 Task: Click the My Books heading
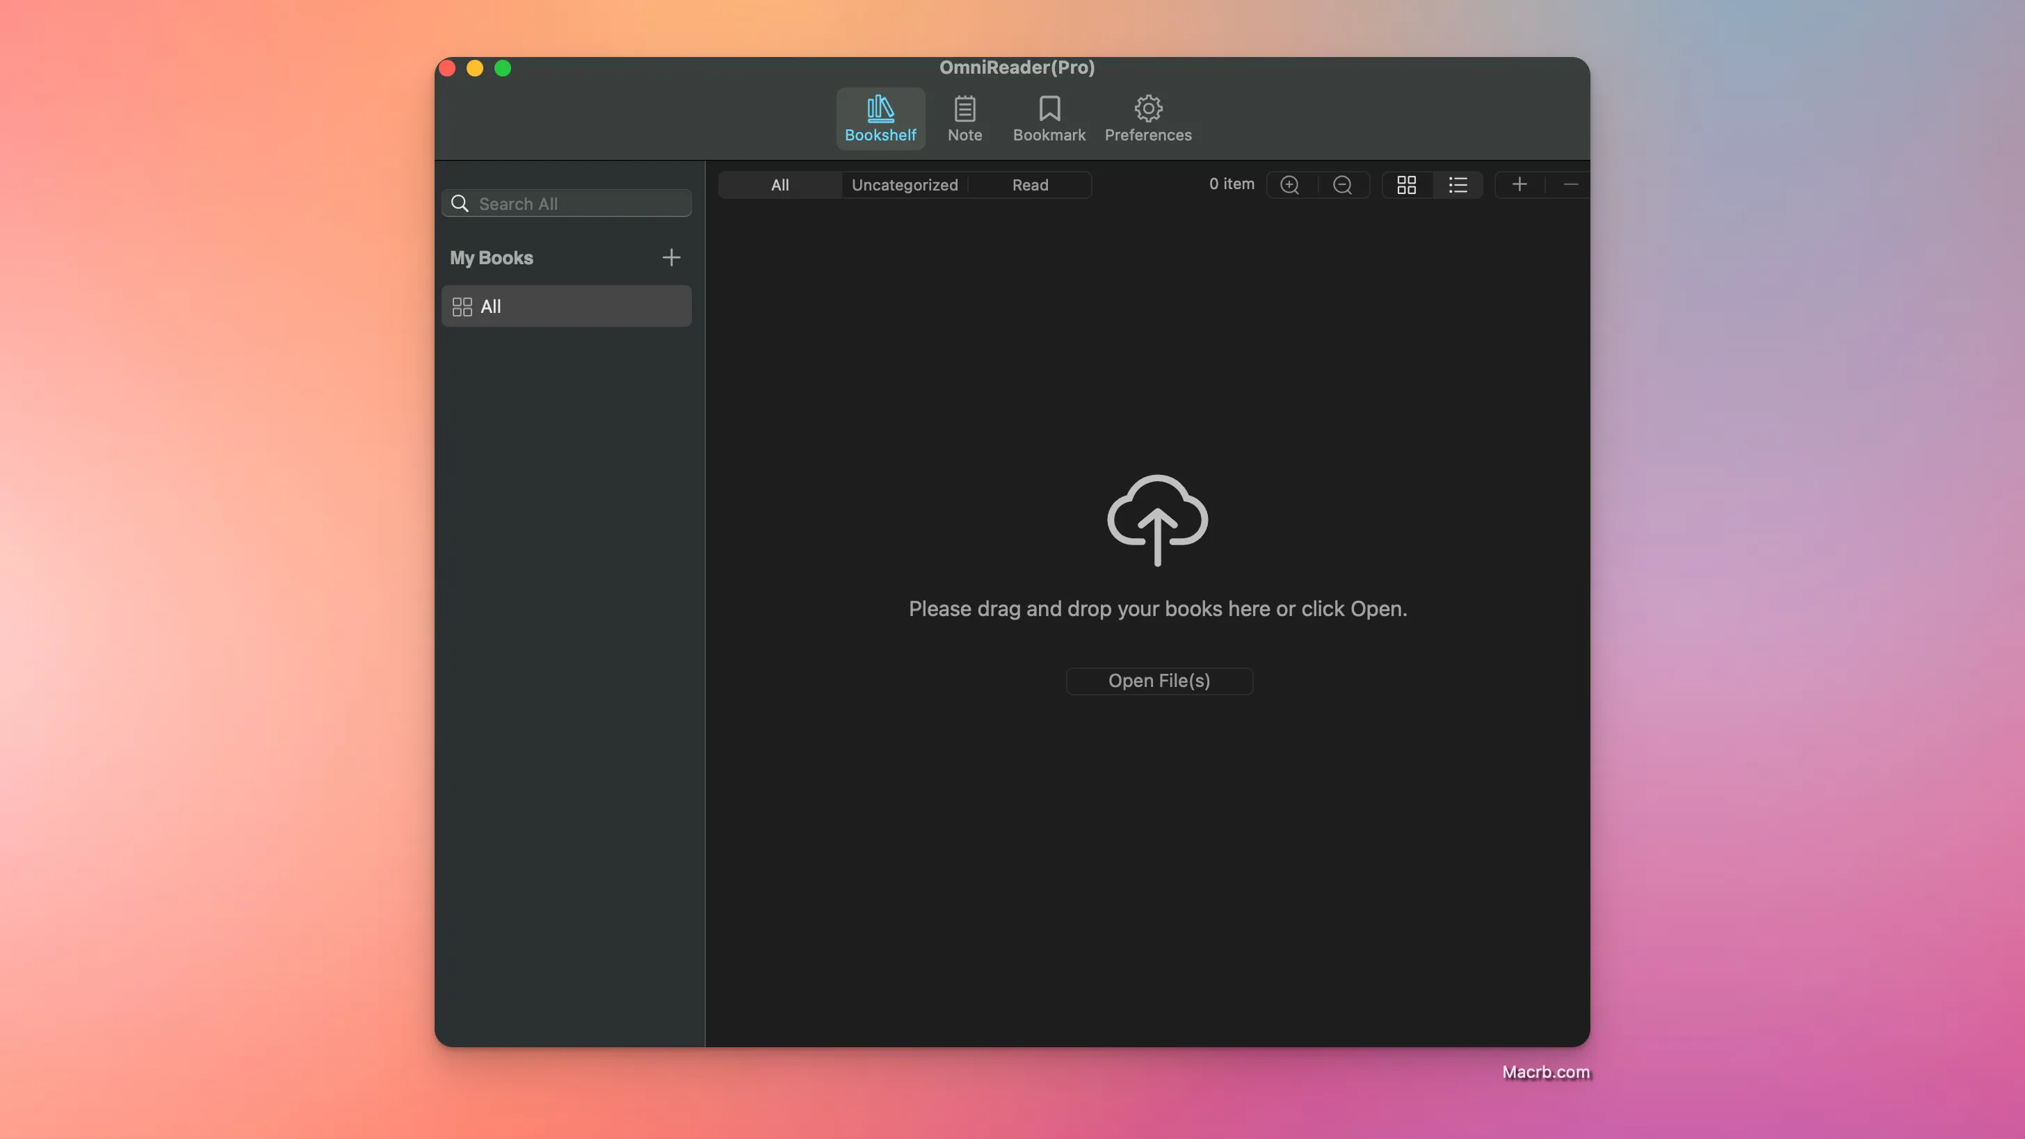click(x=492, y=258)
